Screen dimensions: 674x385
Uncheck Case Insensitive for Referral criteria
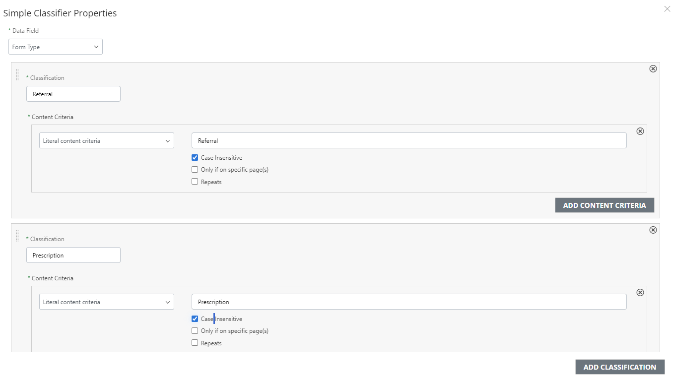[x=195, y=158]
